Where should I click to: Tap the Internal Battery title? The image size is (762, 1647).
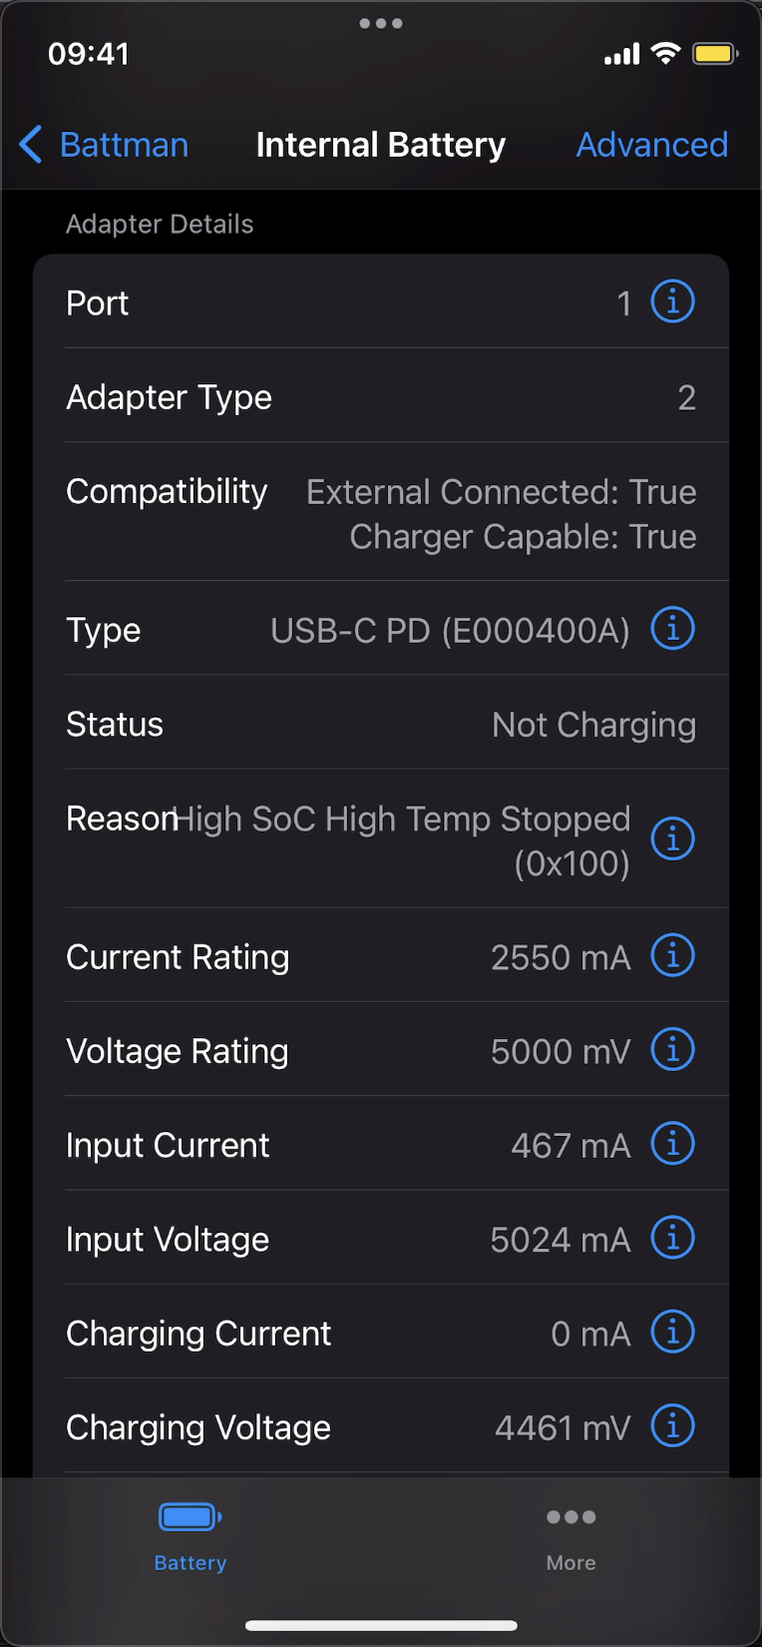[x=380, y=145]
